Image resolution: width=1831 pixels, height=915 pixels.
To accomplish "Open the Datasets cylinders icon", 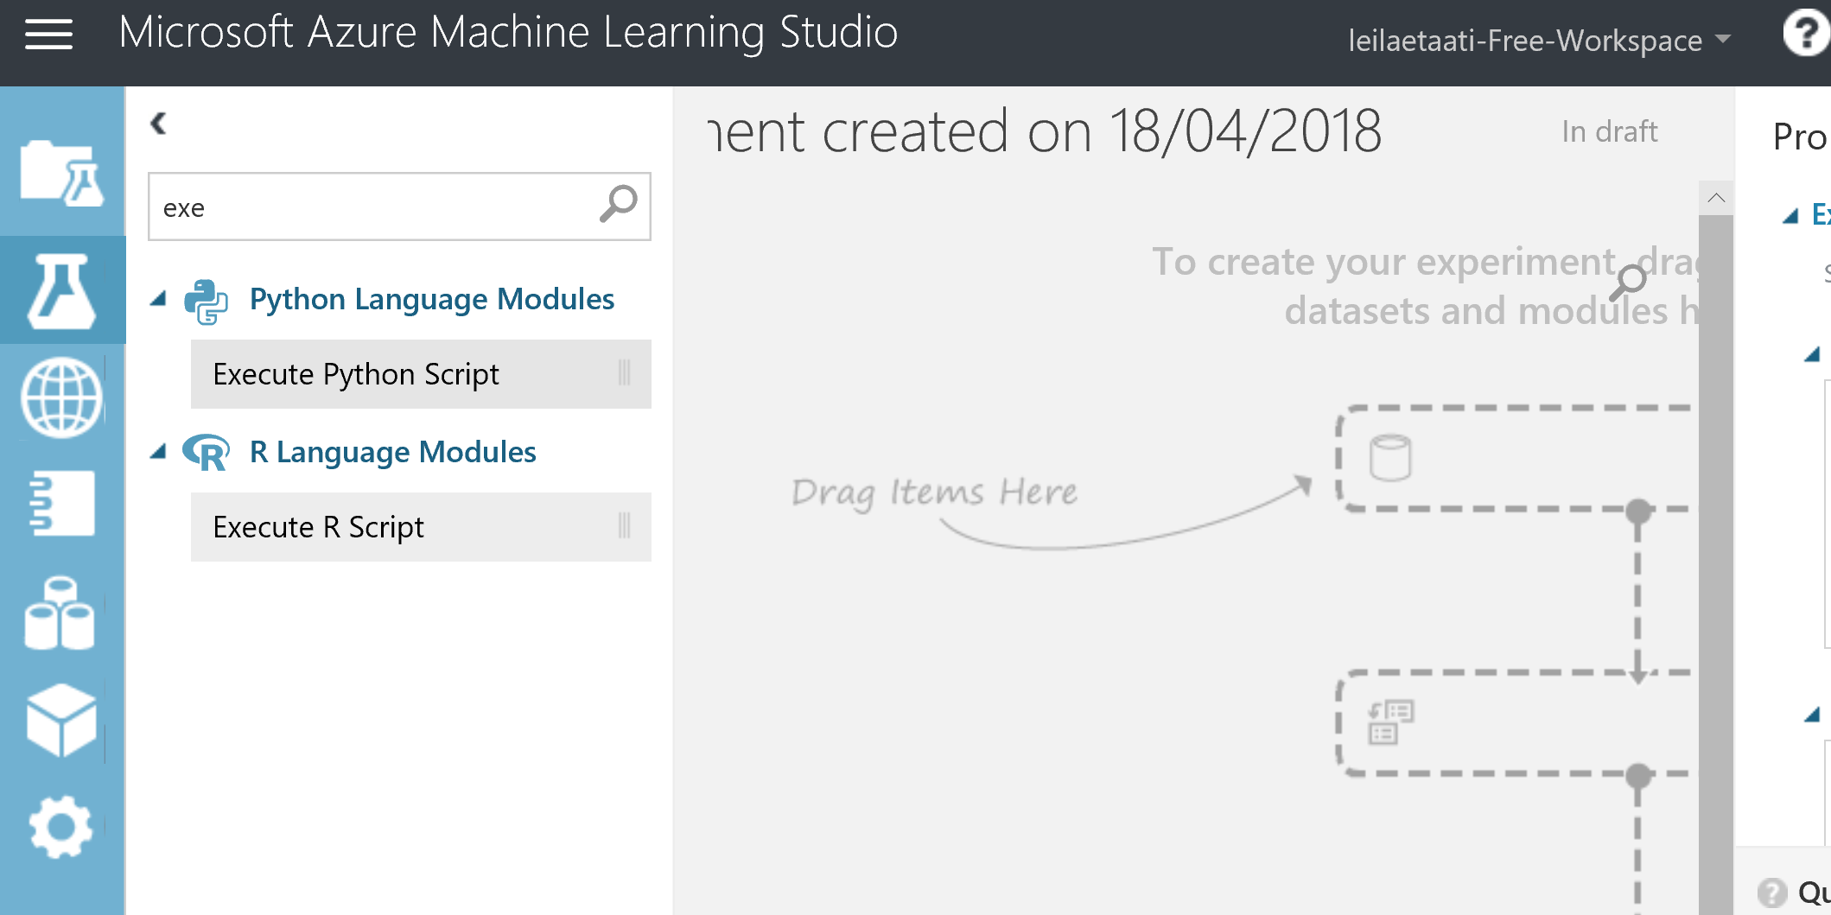I will pyautogui.click(x=60, y=613).
